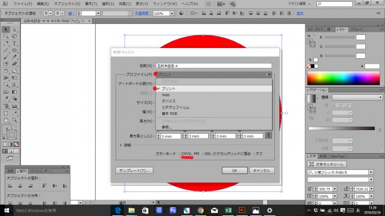Click the テンプレート(T)... button
This screenshot has width=385, height=216.
[x=134, y=170]
